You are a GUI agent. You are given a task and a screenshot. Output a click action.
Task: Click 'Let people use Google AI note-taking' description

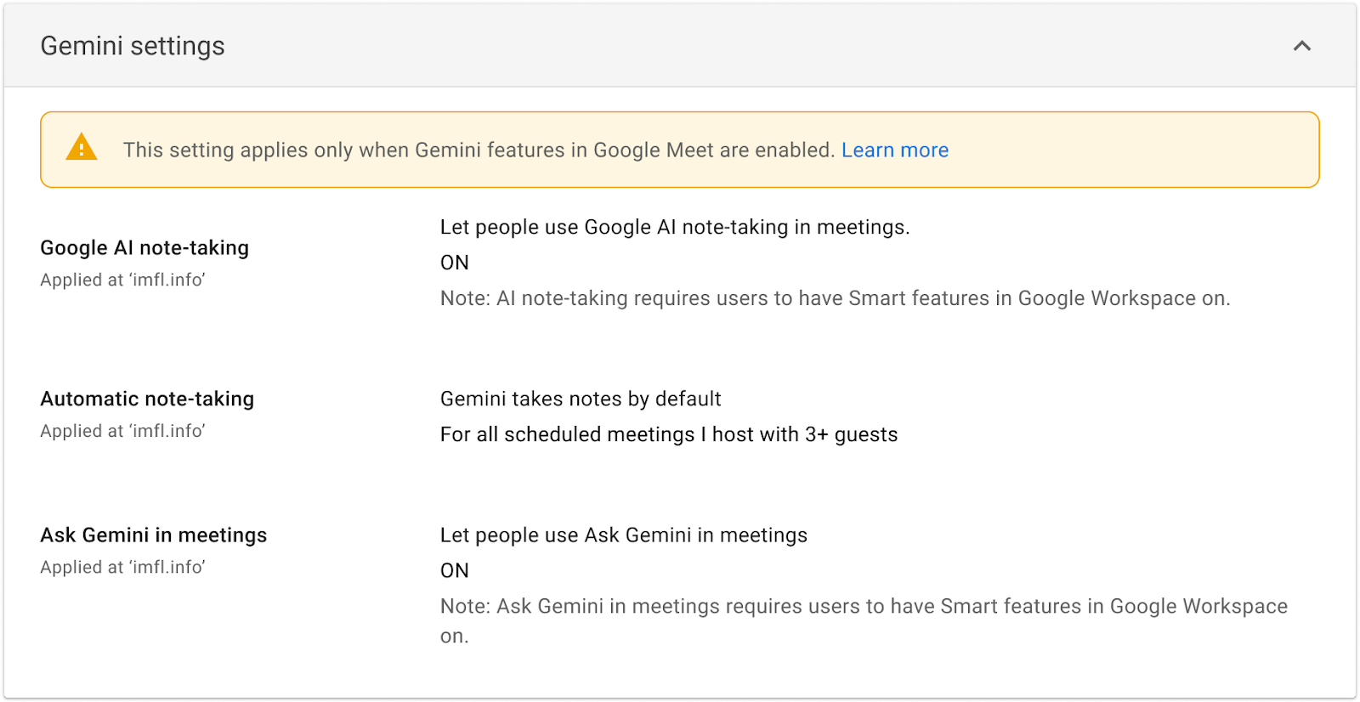tap(674, 227)
